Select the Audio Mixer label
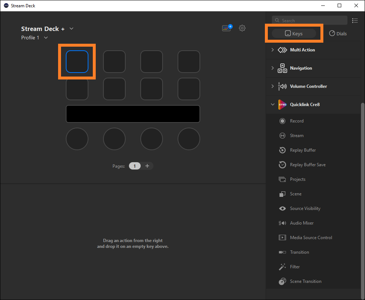 coord(302,223)
